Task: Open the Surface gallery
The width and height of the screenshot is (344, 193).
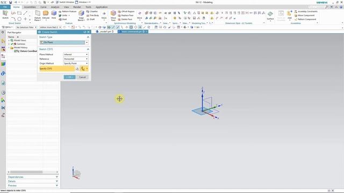Action: coord(270,16)
